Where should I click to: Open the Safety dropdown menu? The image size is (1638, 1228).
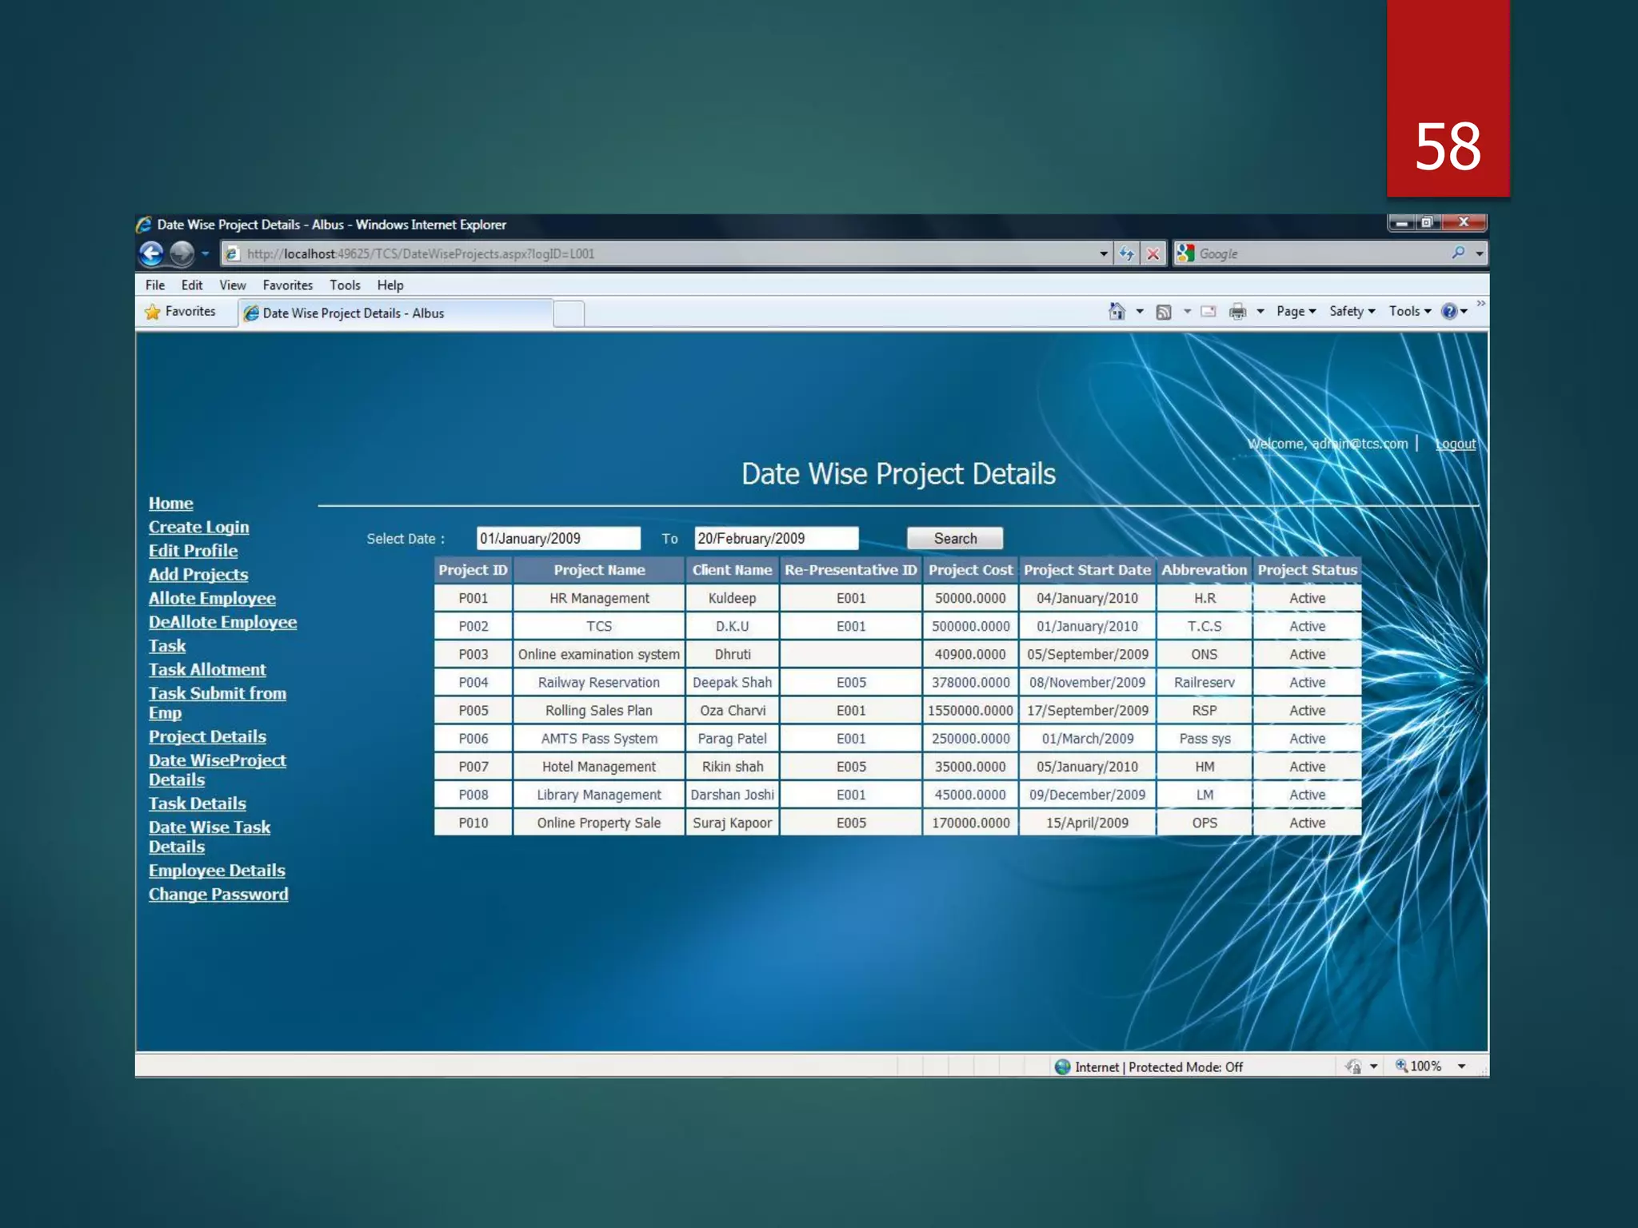(x=1352, y=312)
